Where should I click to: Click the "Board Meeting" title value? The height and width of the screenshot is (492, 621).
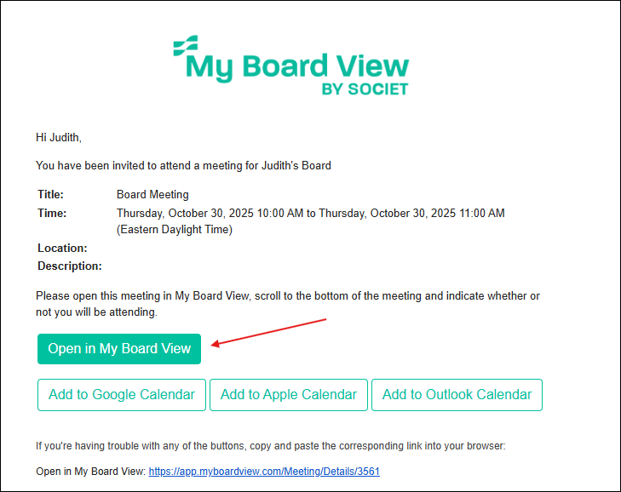[152, 195]
